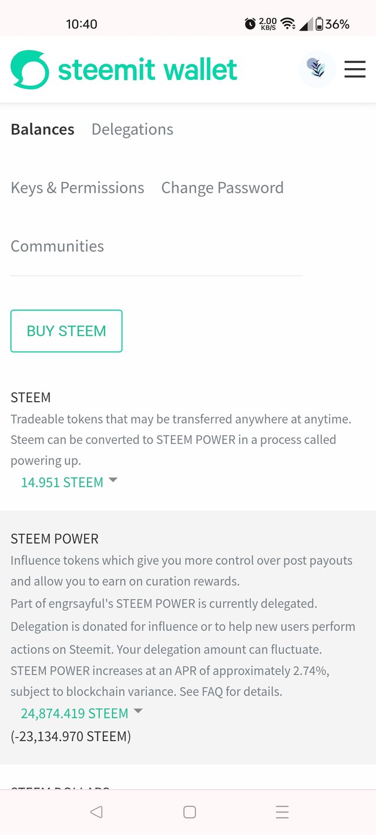376x835 pixels.
Task: Click the steemit wallet title text
Action: click(x=147, y=70)
